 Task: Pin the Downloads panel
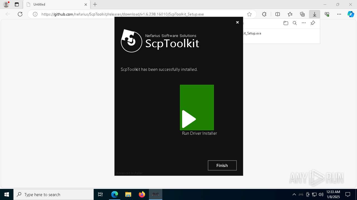(313, 23)
